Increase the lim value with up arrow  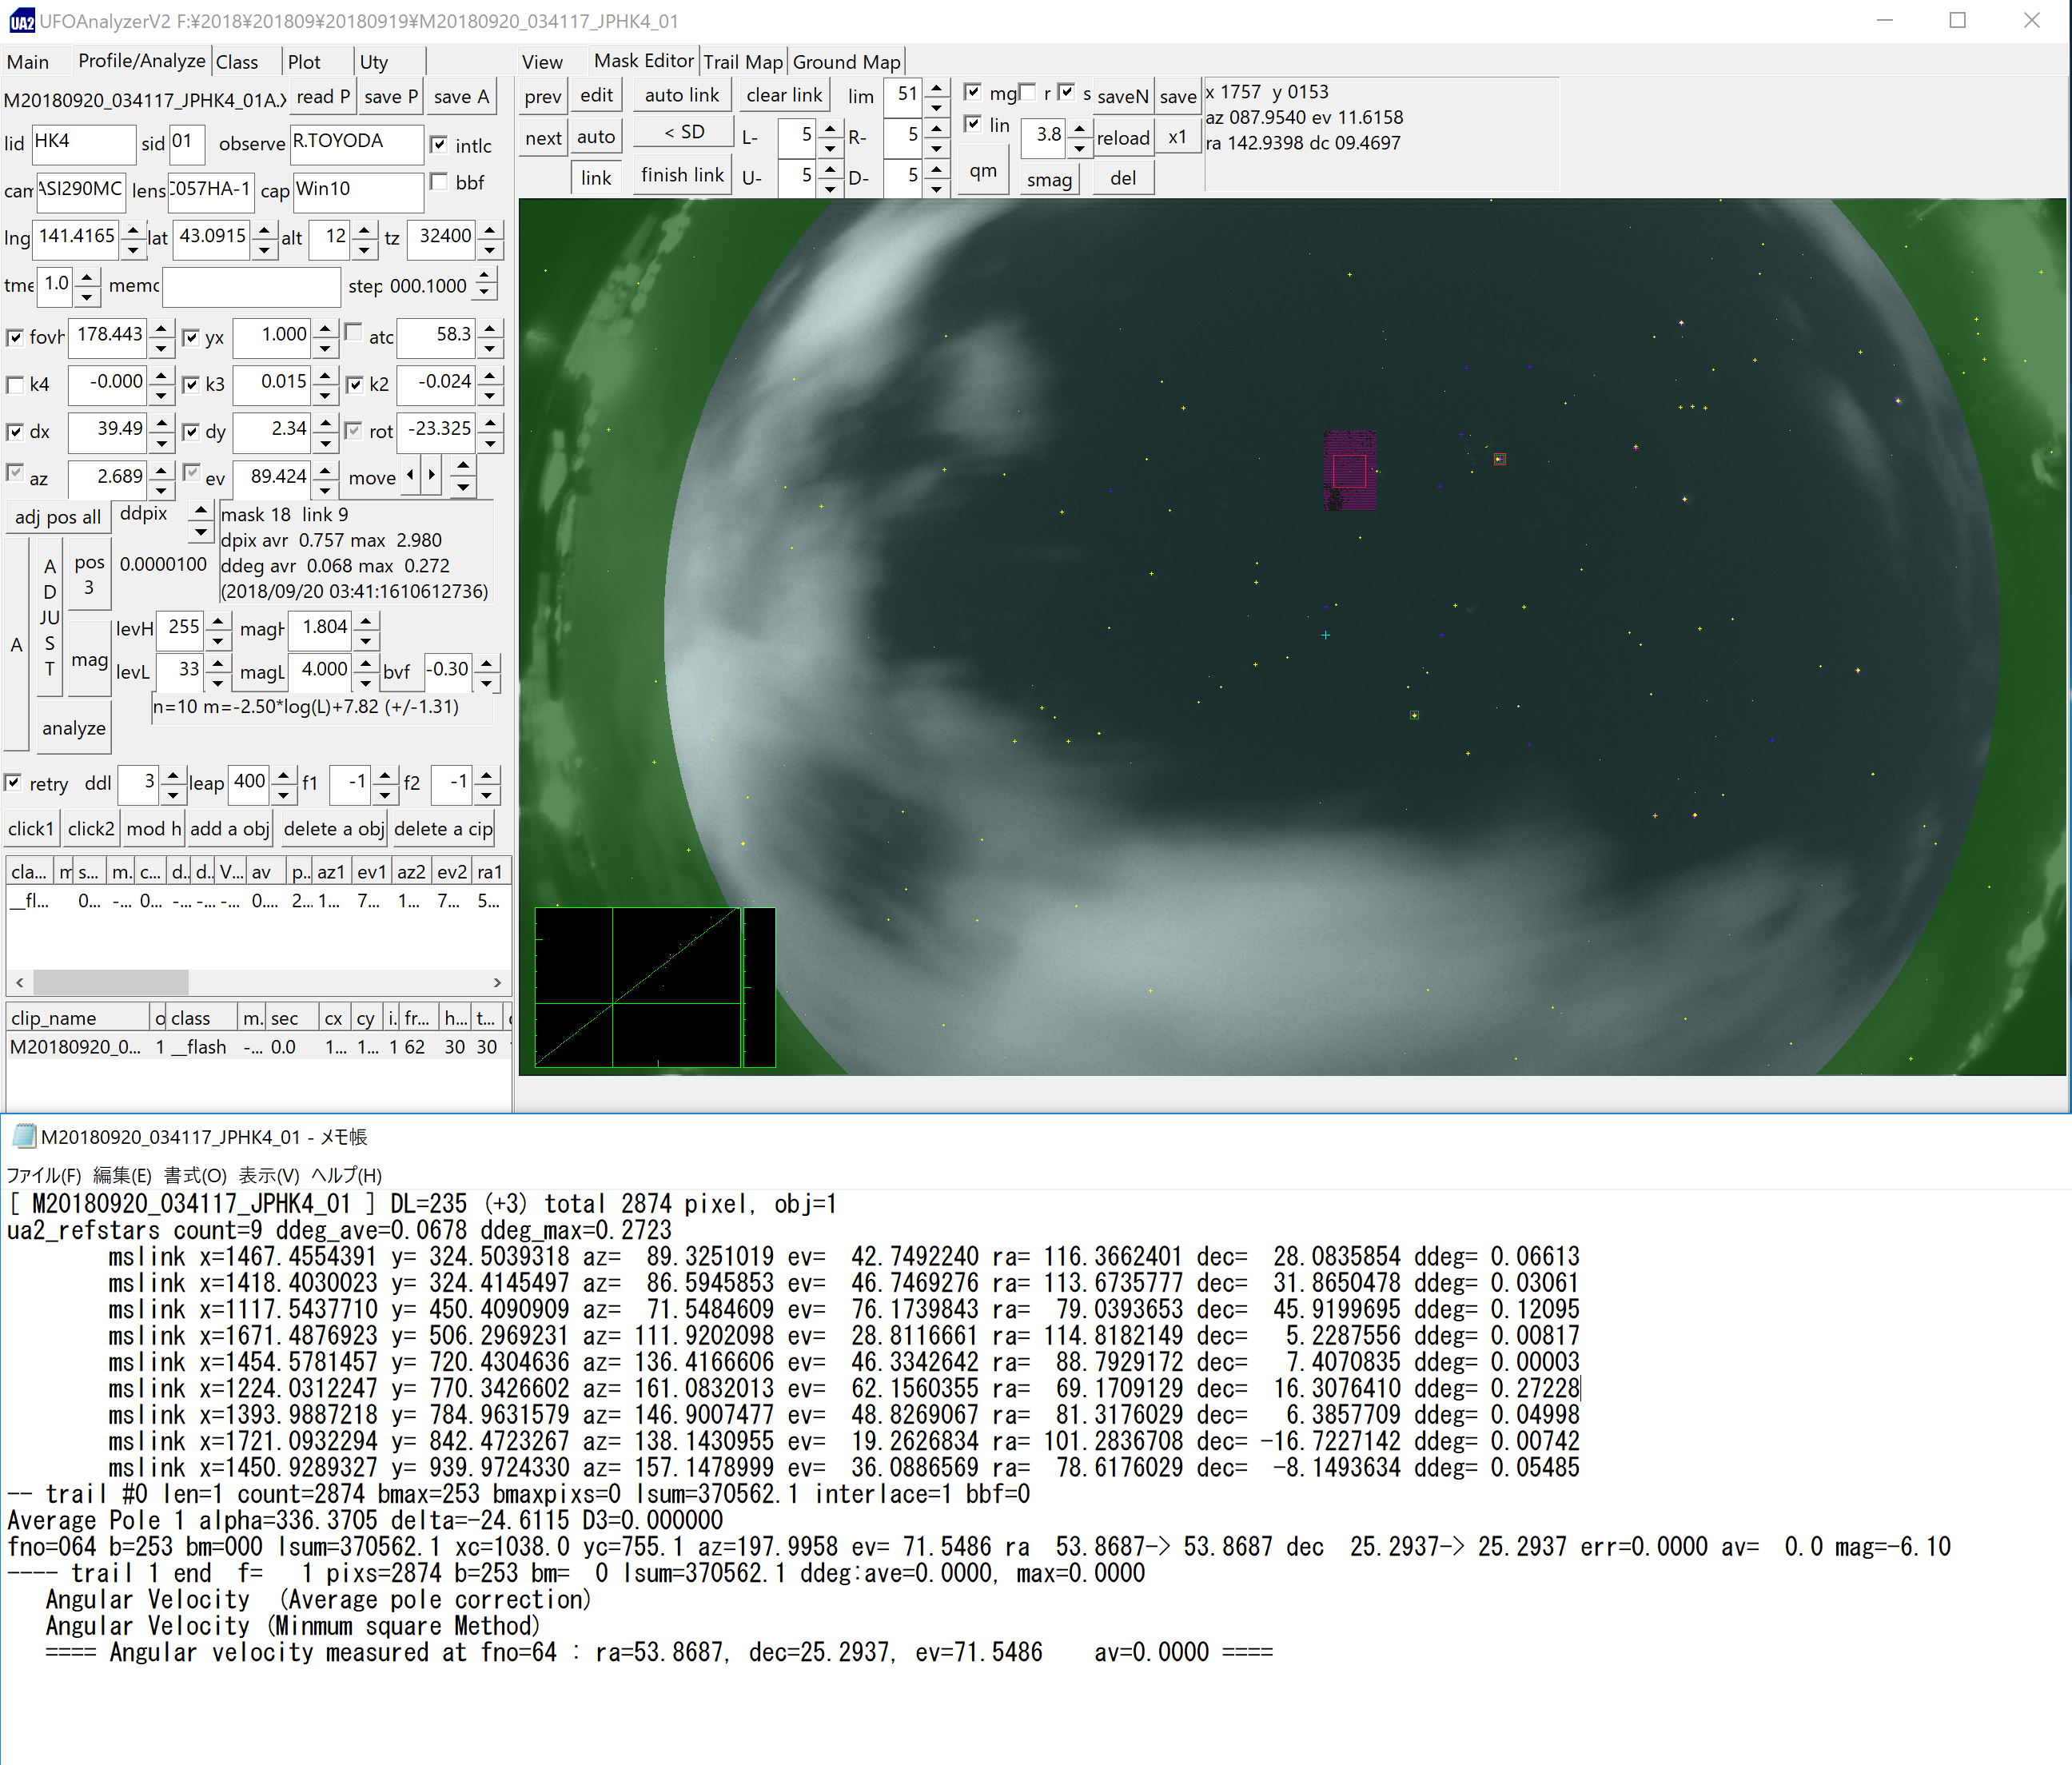coord(936,87)
